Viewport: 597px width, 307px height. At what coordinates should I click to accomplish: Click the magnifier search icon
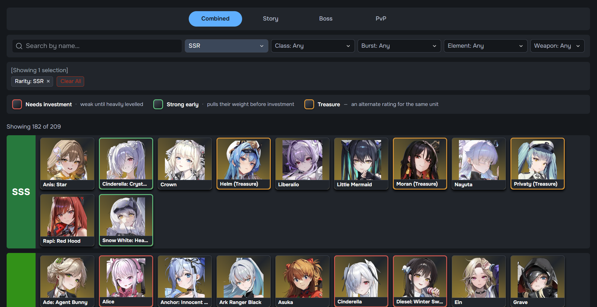tap(19, 46)
